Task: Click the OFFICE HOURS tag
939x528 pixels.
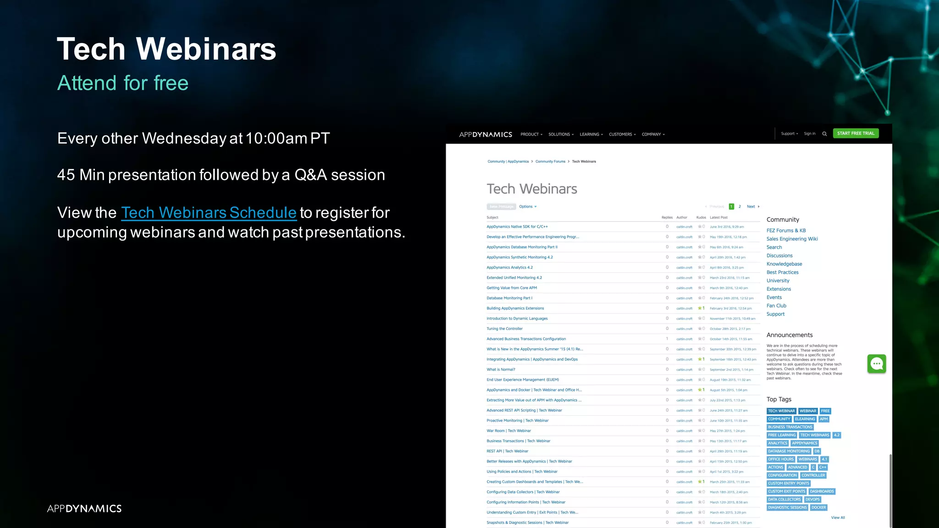Action: [781, 459]
